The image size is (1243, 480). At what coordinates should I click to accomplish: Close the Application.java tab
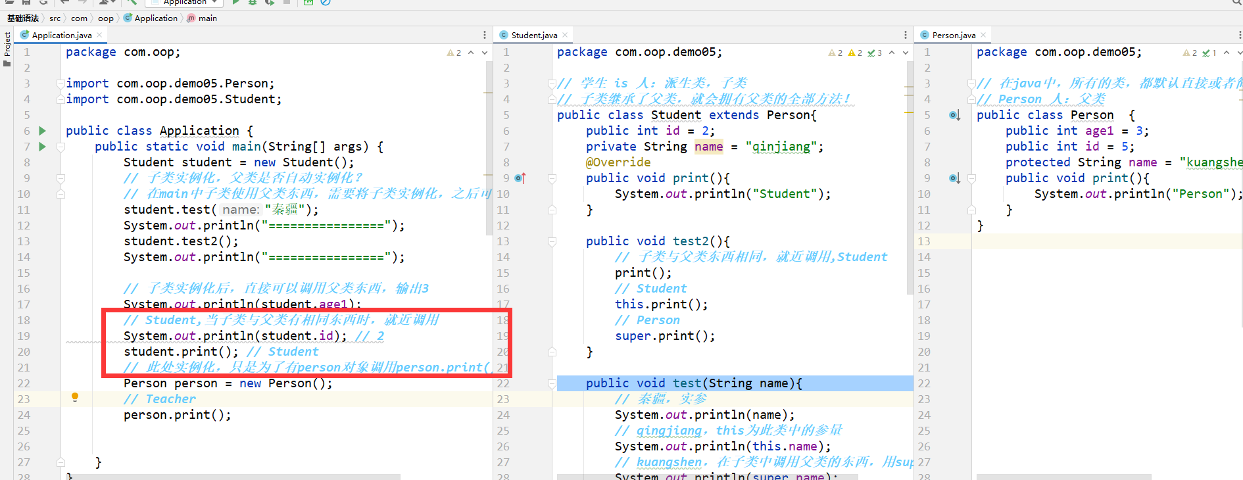click(x=99, y=35)
